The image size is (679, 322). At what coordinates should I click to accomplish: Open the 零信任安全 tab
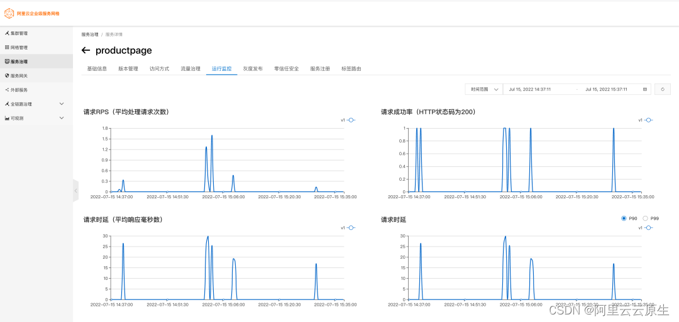click(x=287, y=68)
